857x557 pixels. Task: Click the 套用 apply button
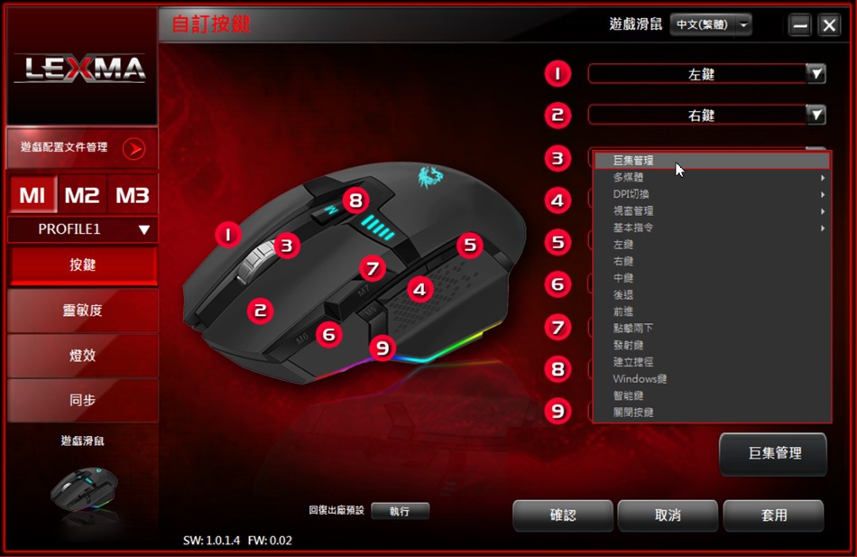pos(773,515)
